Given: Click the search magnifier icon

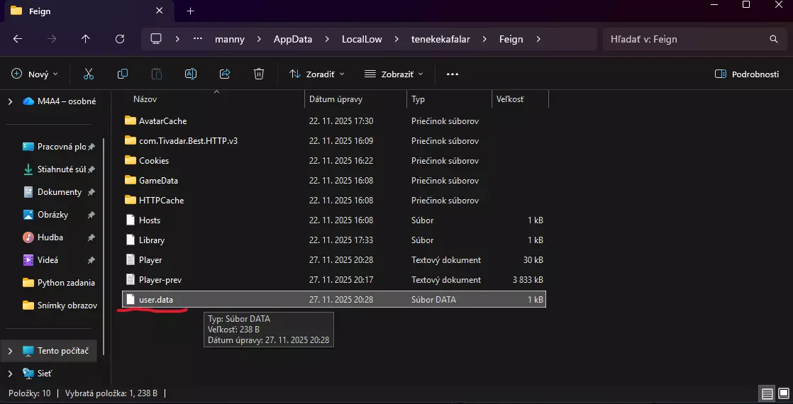Looking at the screenshot, I should pyautogui.click(x=773, y=39).
